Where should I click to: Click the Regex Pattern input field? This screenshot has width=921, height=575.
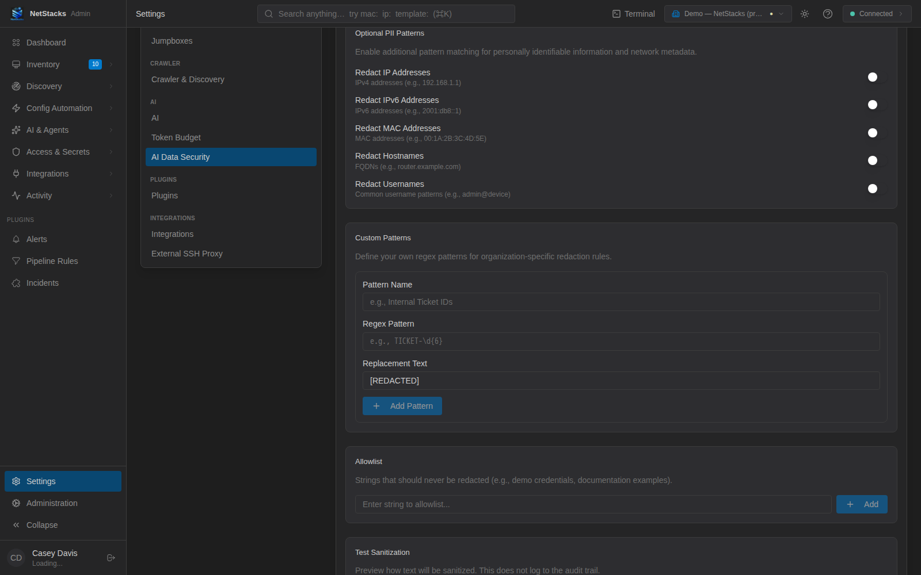click(621, 342)
